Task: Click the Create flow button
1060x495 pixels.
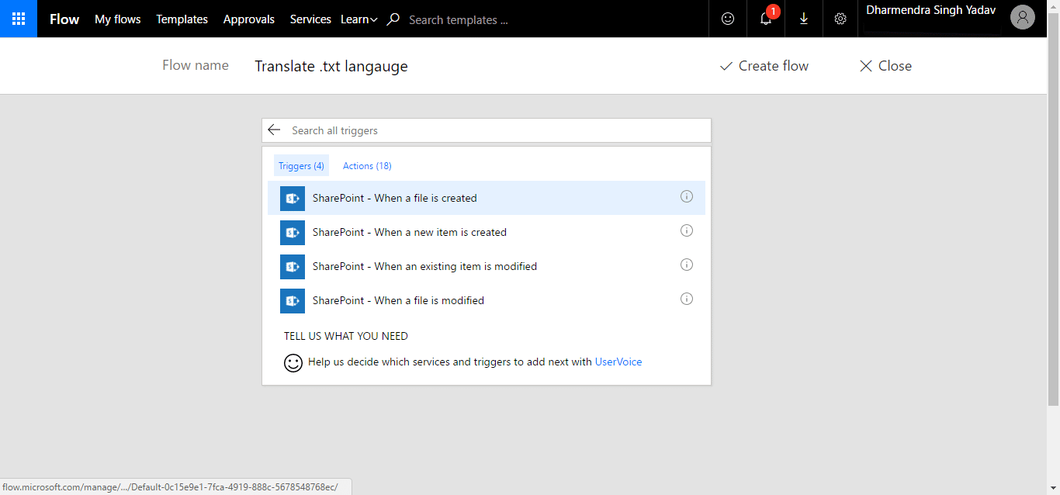Action: pyautogui.click(x=764, y=66)
